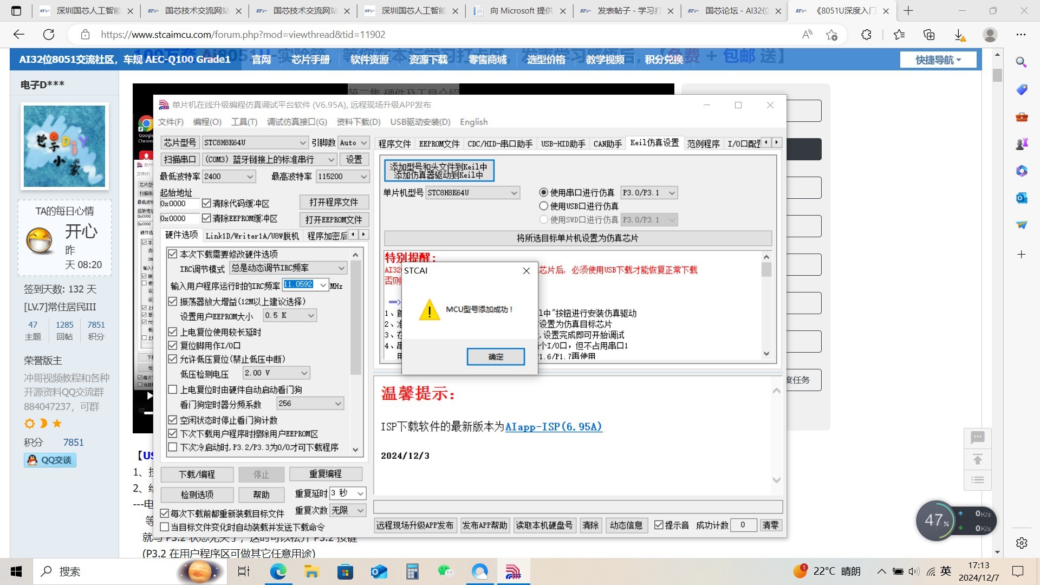Screen dimensions: 1040x585
Task: Open browser downloads icon
Action: [x=959, y=35]
